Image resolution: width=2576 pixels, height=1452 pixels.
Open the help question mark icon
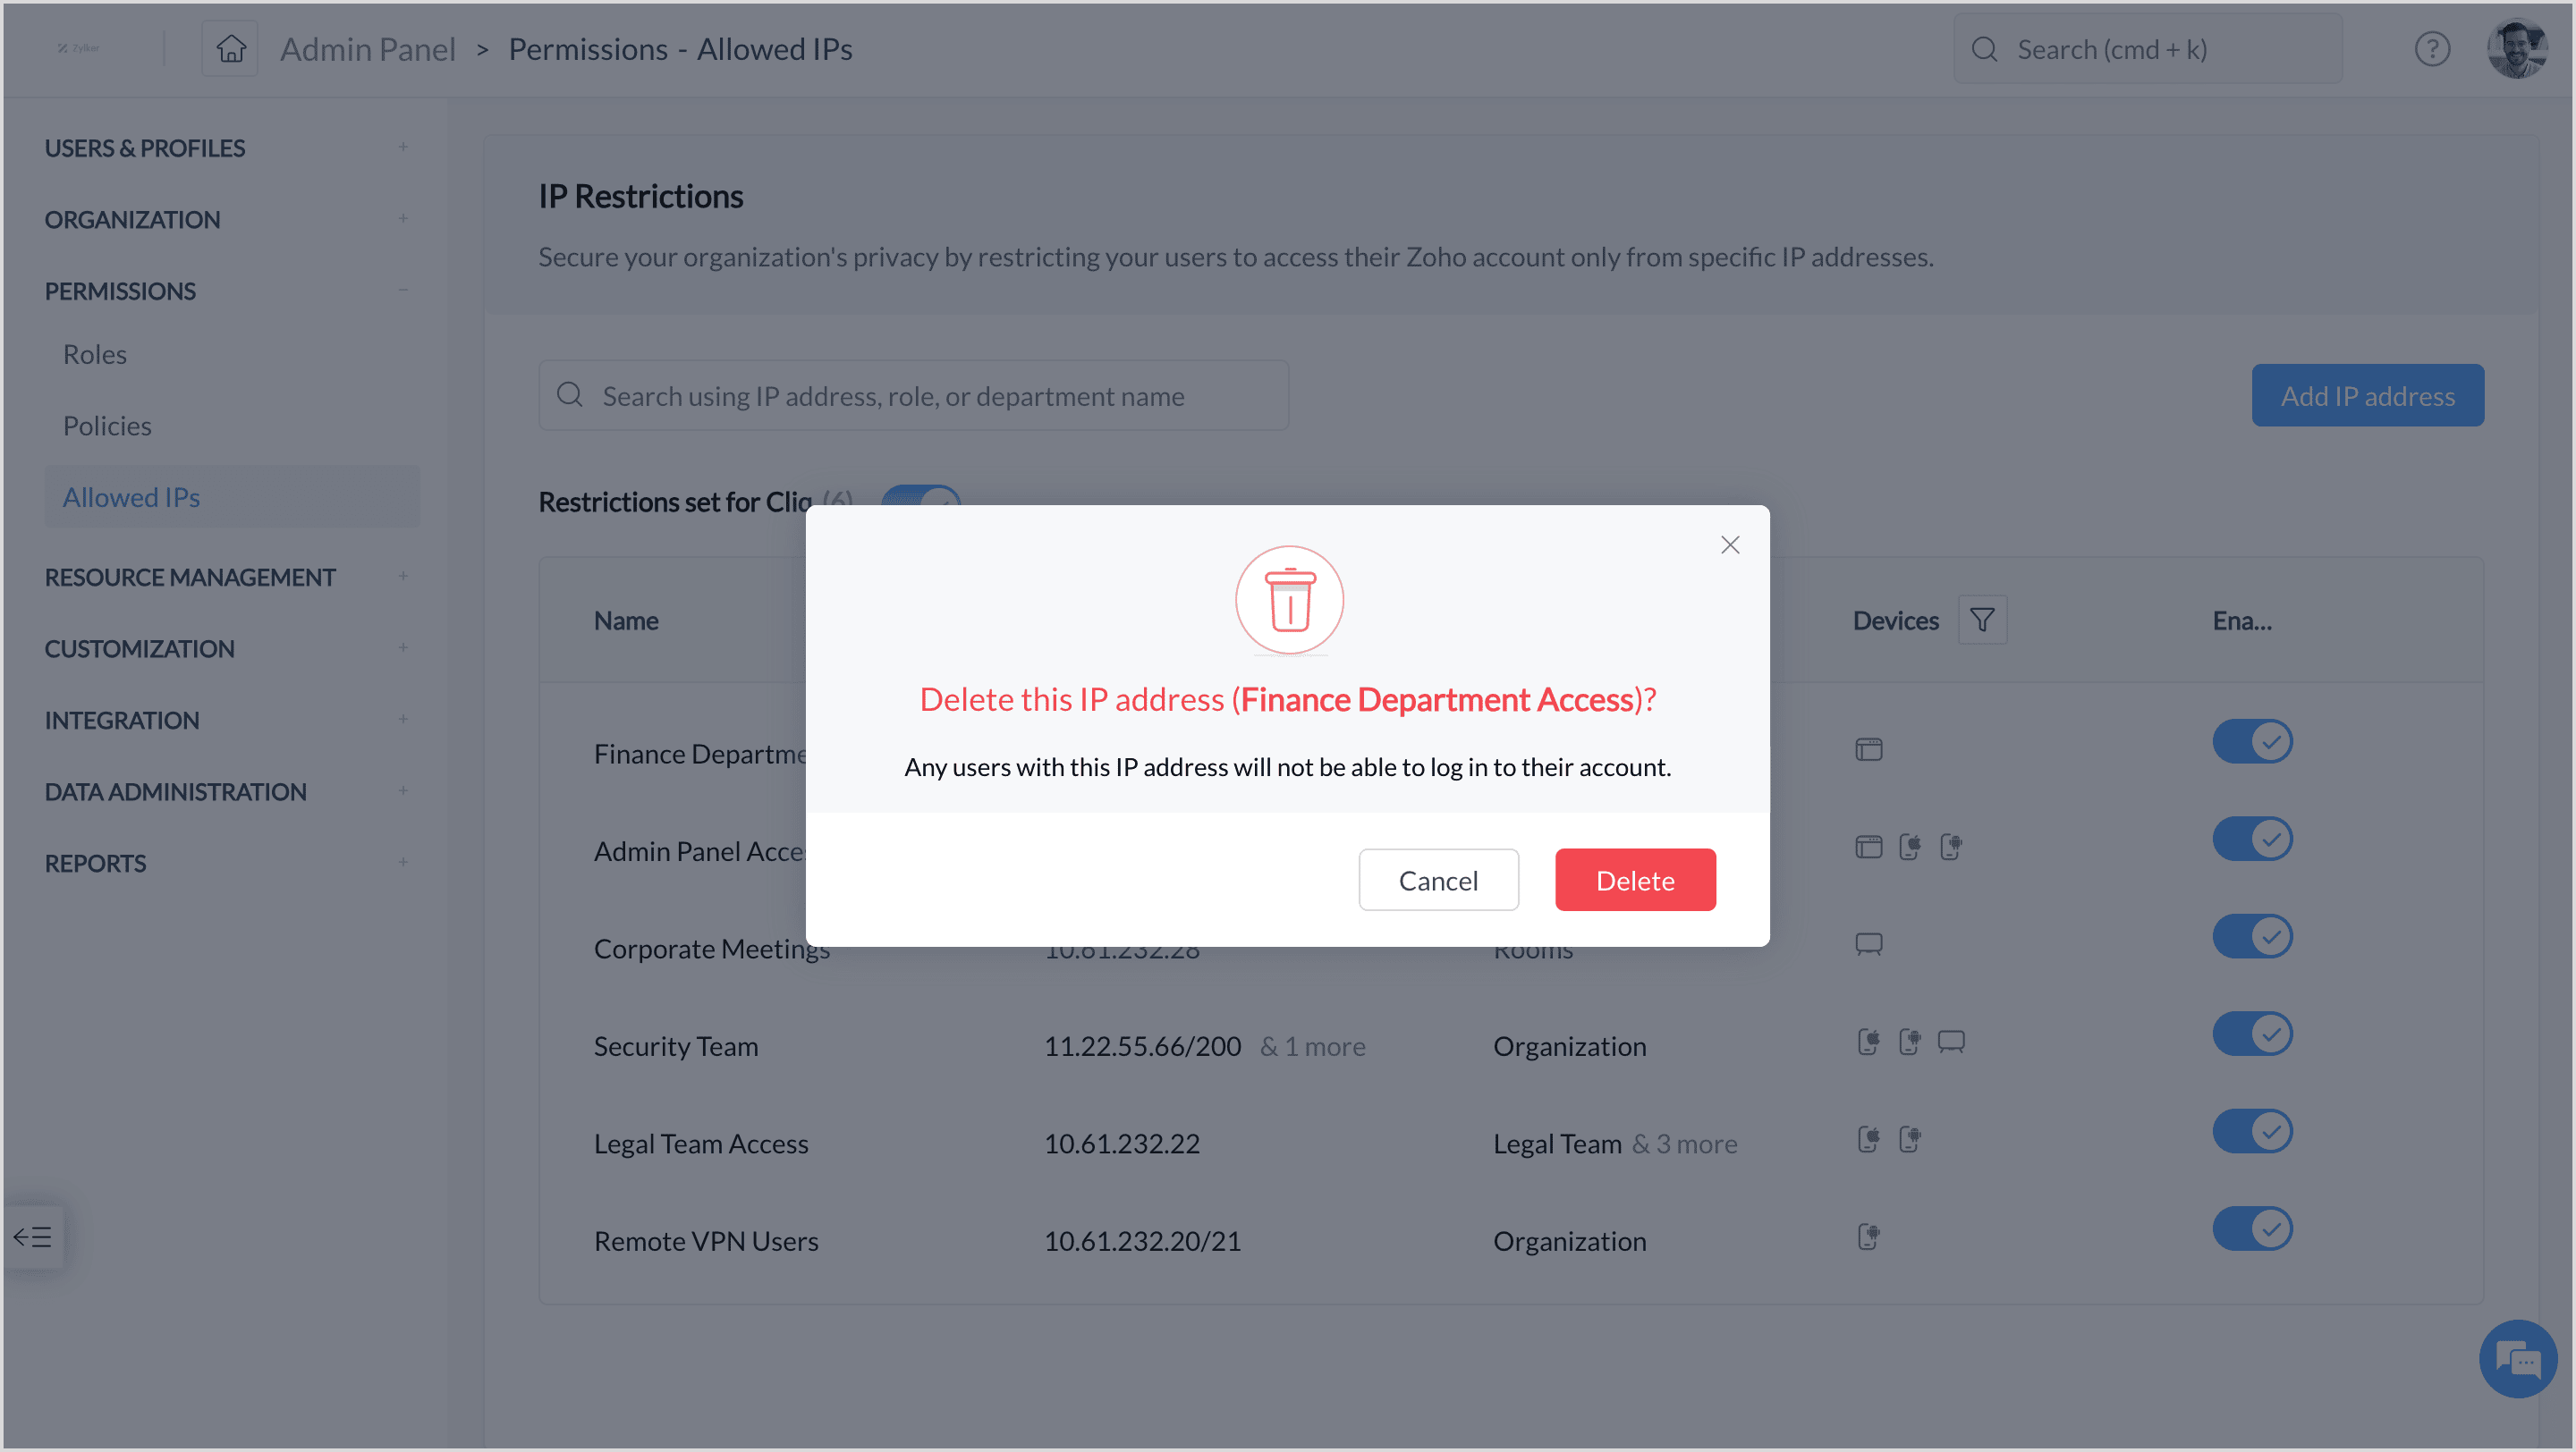coord(2431,49)
